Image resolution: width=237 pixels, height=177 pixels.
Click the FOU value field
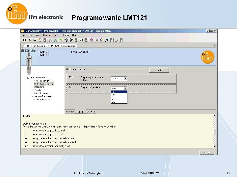point(118,78)
